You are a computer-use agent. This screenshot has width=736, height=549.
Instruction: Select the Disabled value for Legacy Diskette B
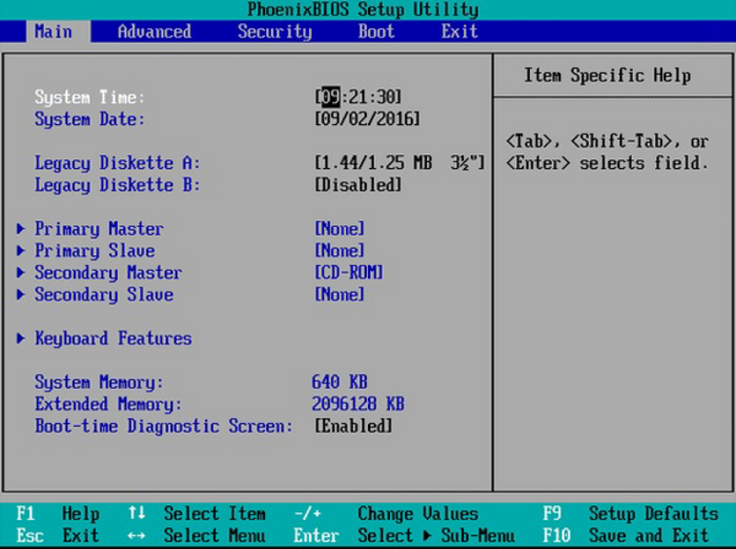click(359, 185)
